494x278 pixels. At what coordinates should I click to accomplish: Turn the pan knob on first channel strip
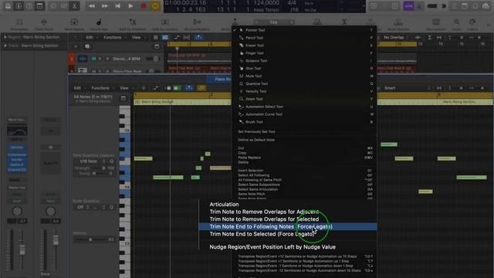point(17,211)
